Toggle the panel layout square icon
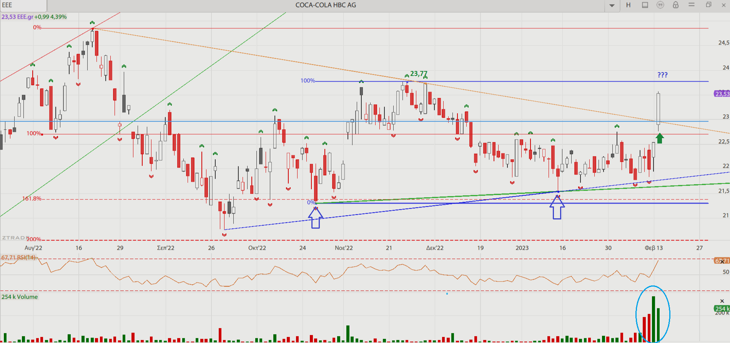The image size is (730, 343). pyautogui.click(x=645, y=5)
